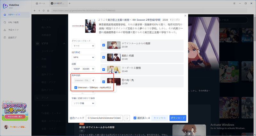The width and height of the screenshot is (256, 136).
Task: Toggle the 選択済み select-all checkbox
Action: (135, 118)
